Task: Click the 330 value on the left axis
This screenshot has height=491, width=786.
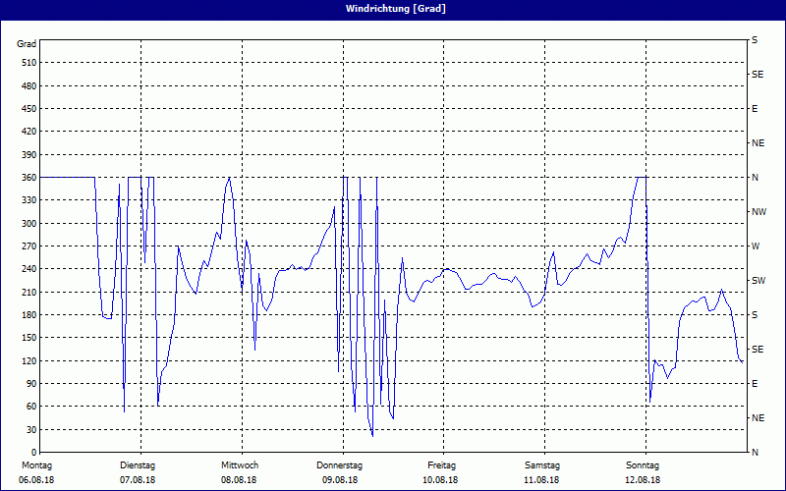Action: tap(29, 200)
